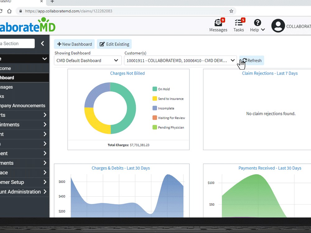Open the Tasks checklist icon
Viewport: 311px width, 233px height.
click(x=239, y=23)
